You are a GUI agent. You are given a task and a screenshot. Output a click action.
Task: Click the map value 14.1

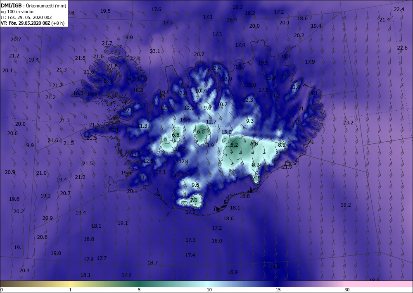(313, 93)
